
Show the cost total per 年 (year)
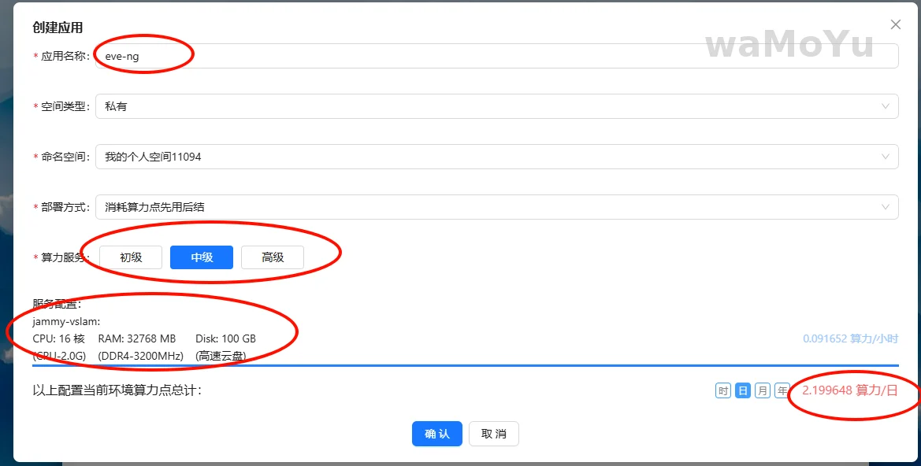point(782,390)
